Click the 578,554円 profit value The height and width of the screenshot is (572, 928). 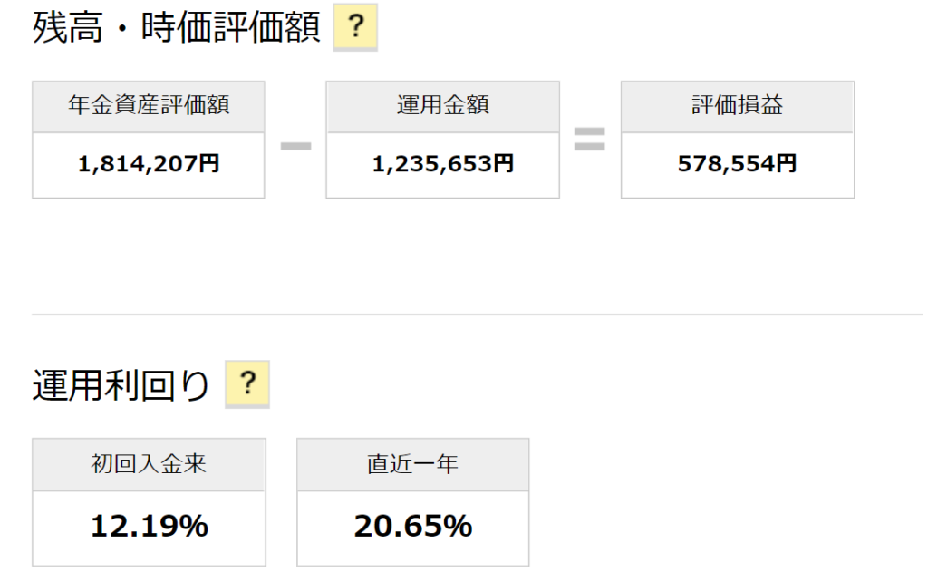tap(738, 163)
